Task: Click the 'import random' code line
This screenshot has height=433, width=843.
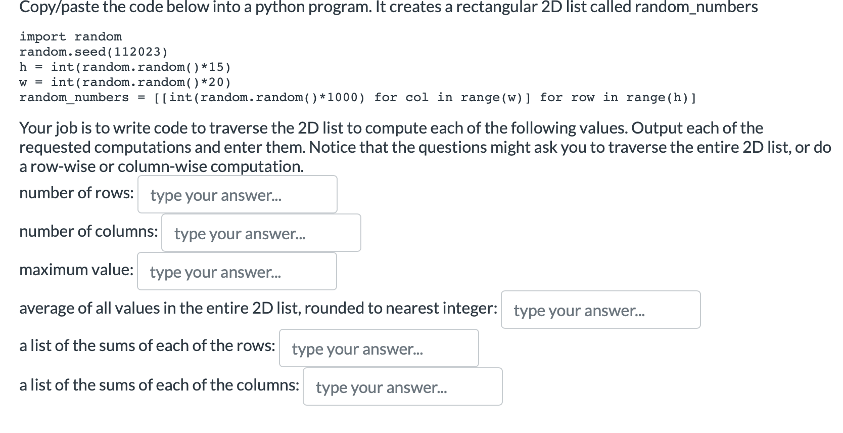Action: [71, 36]
